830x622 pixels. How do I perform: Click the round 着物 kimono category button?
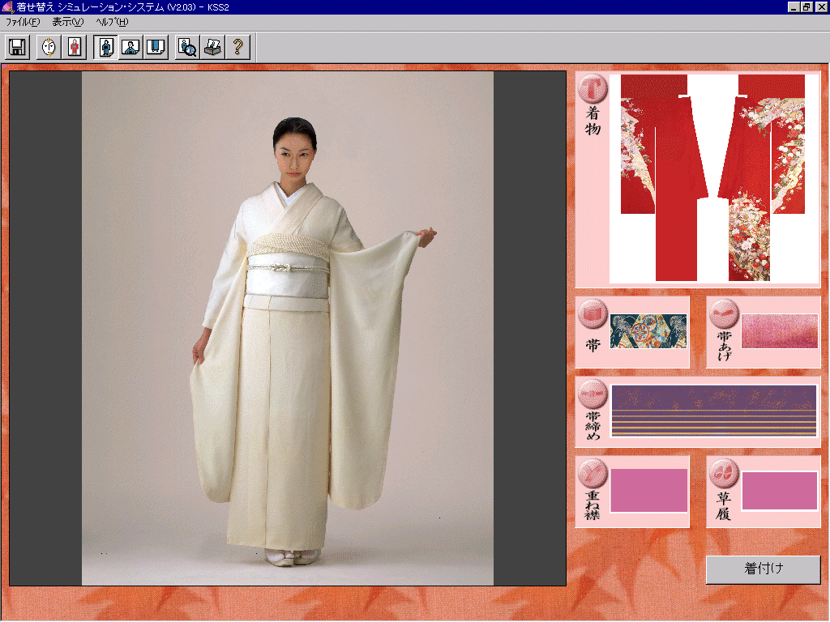click(x=593, y=88)
